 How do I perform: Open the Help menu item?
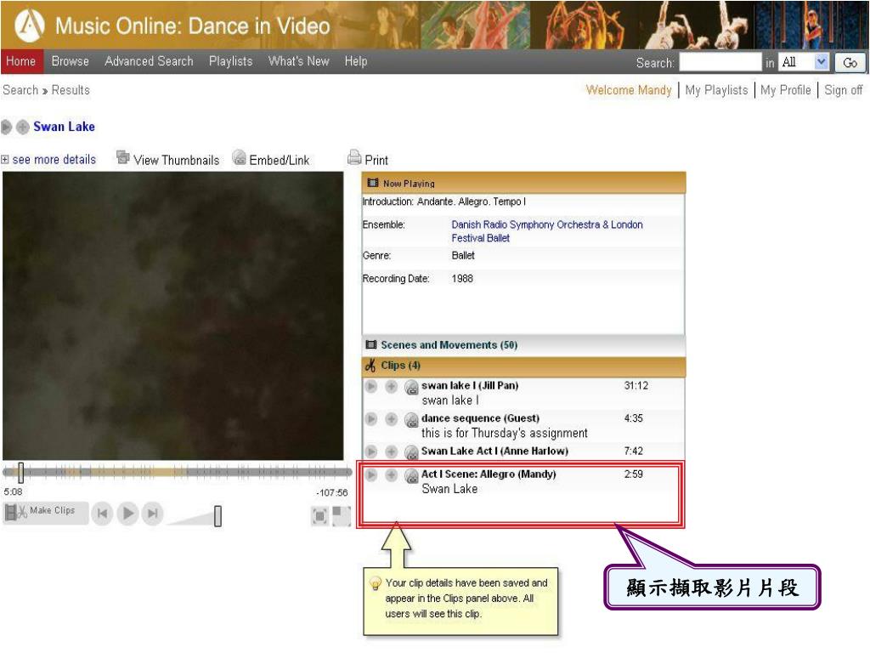pos(356,61)
